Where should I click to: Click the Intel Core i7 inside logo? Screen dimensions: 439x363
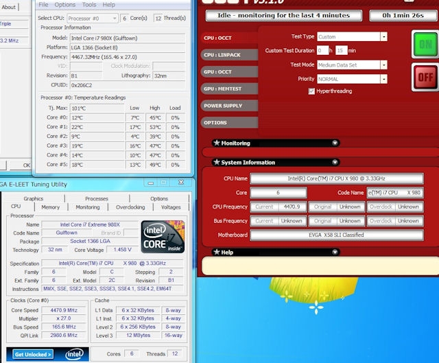click(163, 237)
